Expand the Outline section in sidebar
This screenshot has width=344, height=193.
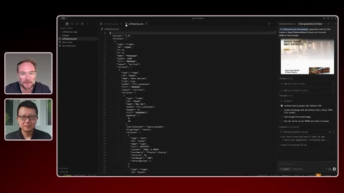(x=64, y=168)
